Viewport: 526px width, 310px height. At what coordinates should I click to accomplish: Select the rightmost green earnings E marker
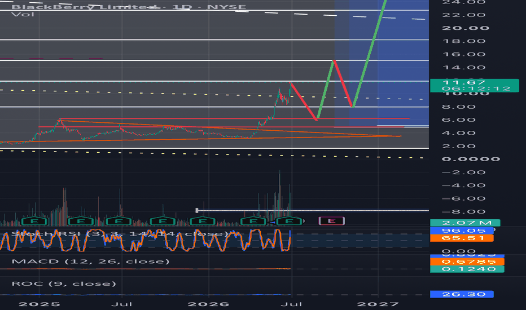(290, 221)
